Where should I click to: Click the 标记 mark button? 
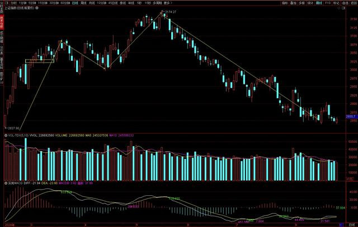click(336, 3)
